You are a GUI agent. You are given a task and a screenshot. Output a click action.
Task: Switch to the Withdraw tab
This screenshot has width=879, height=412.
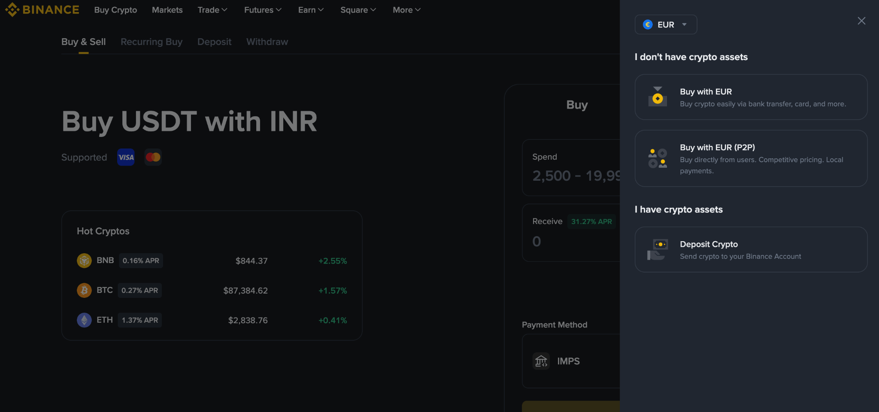point(267,42)
